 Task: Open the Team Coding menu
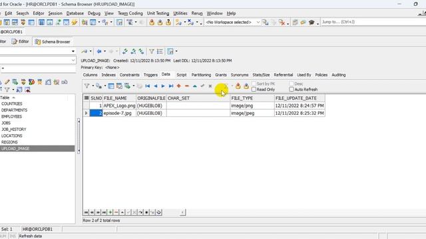(130, 13)
